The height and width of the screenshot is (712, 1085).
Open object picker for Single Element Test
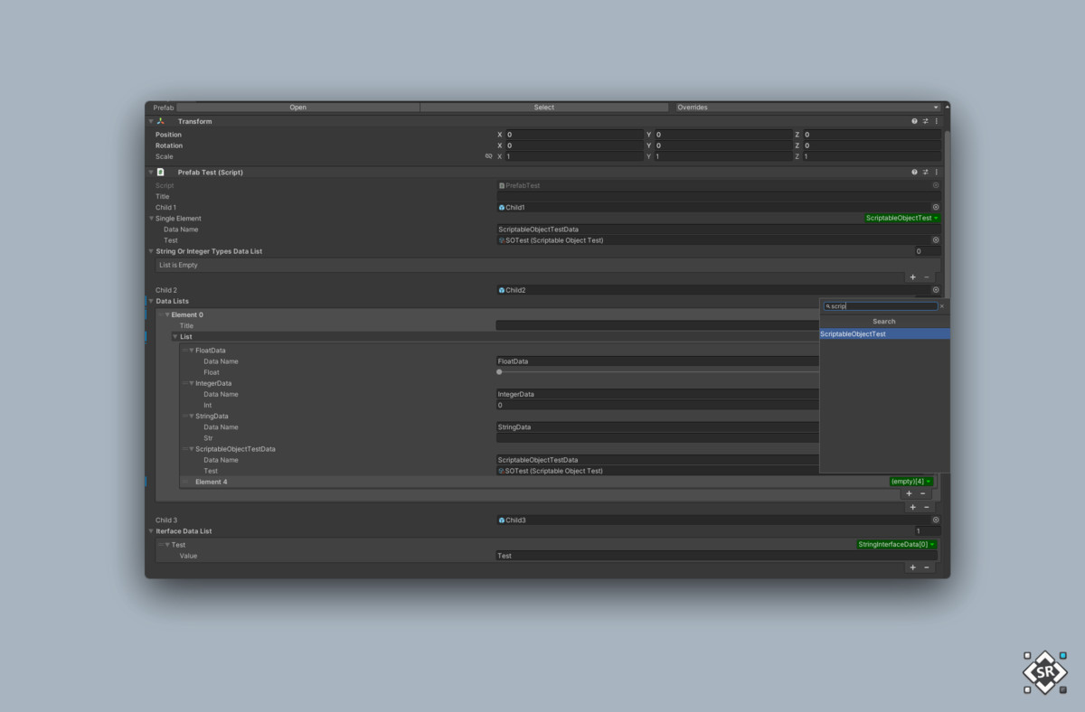(x=936, y=240)
